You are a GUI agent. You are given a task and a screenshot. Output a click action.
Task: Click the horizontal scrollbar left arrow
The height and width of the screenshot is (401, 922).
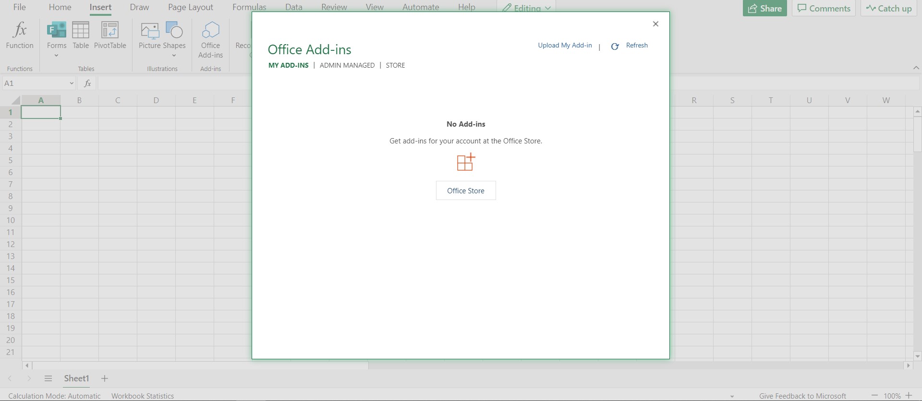[27, 366]
